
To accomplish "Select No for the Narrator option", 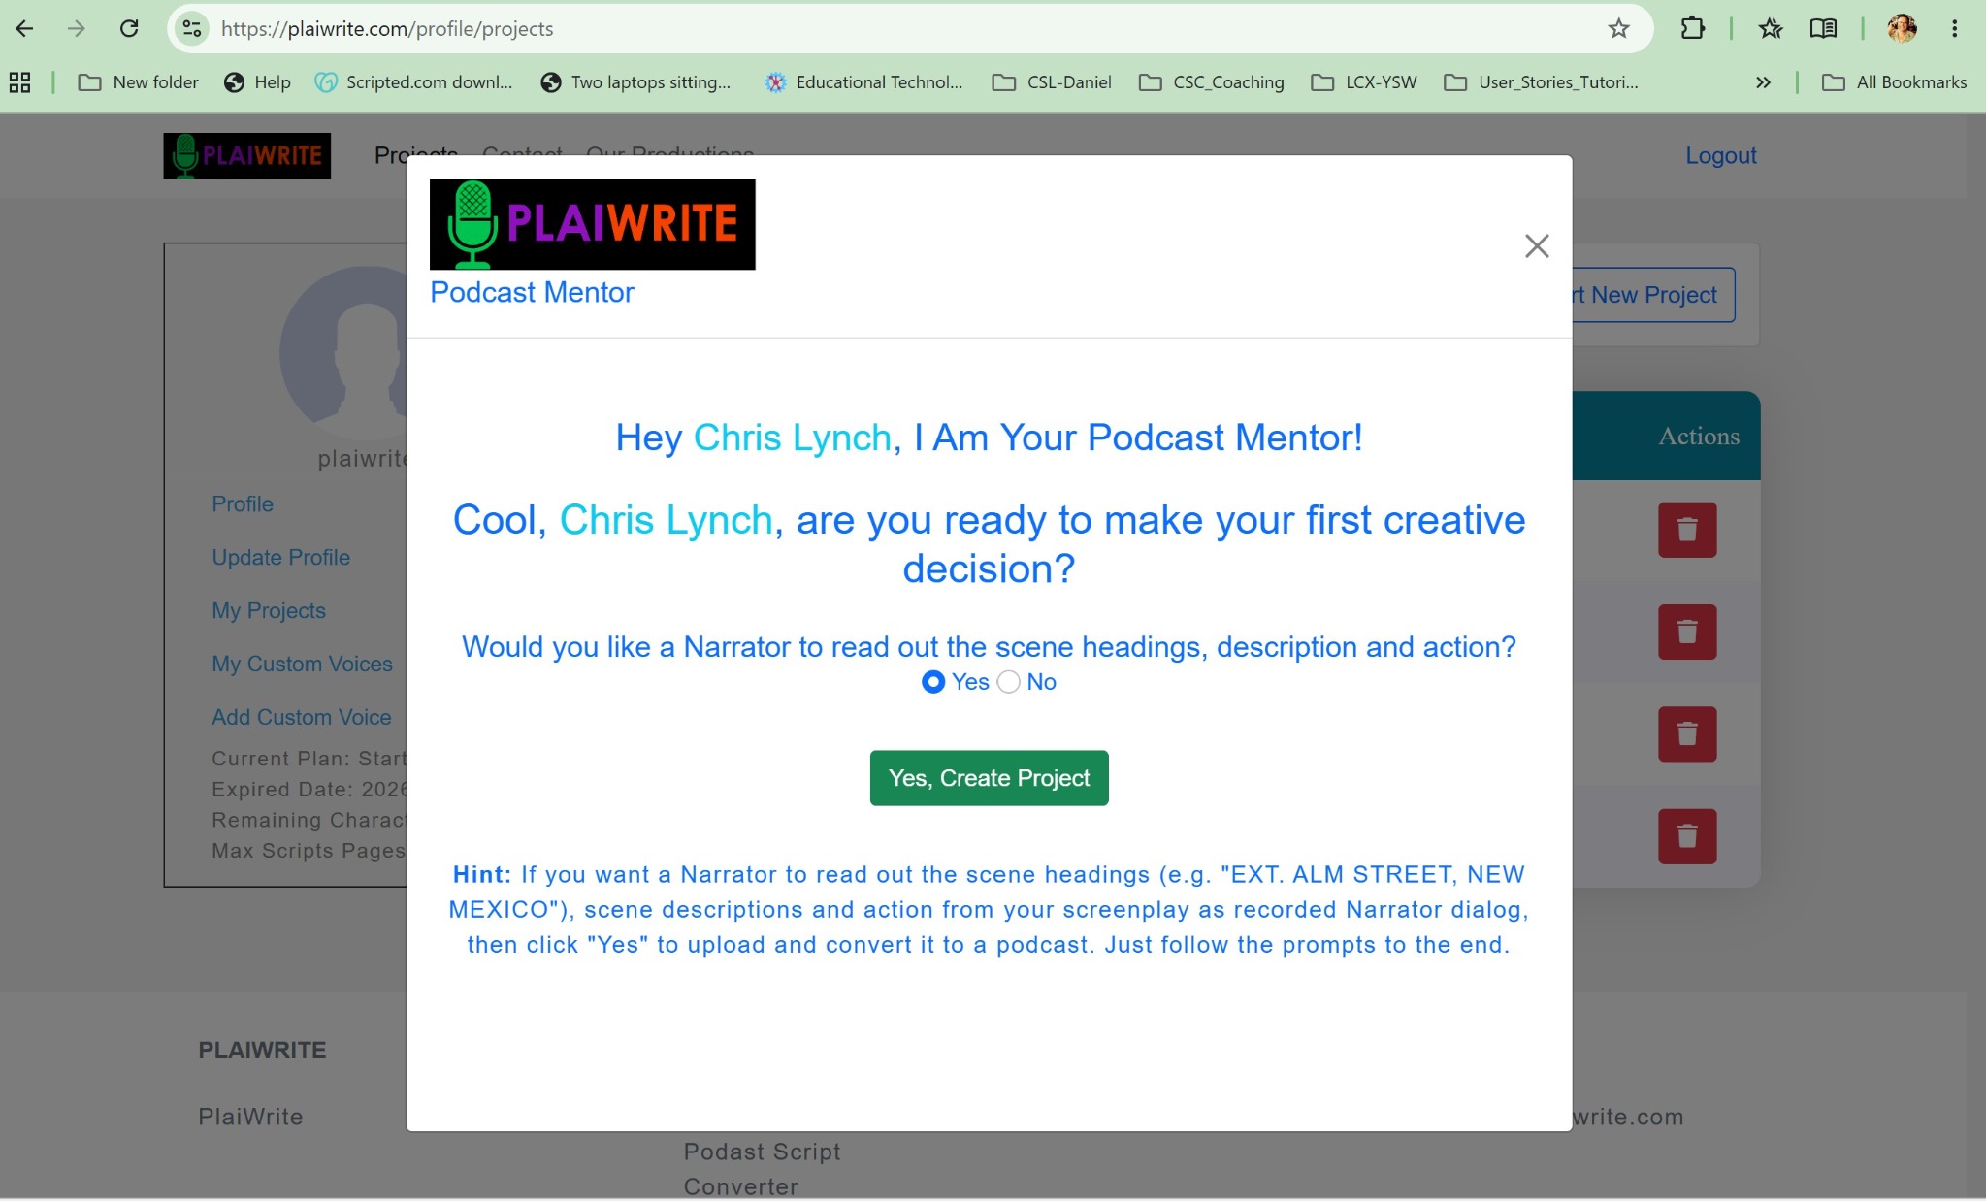I will pyautogui.click(x=1008, y=682).
